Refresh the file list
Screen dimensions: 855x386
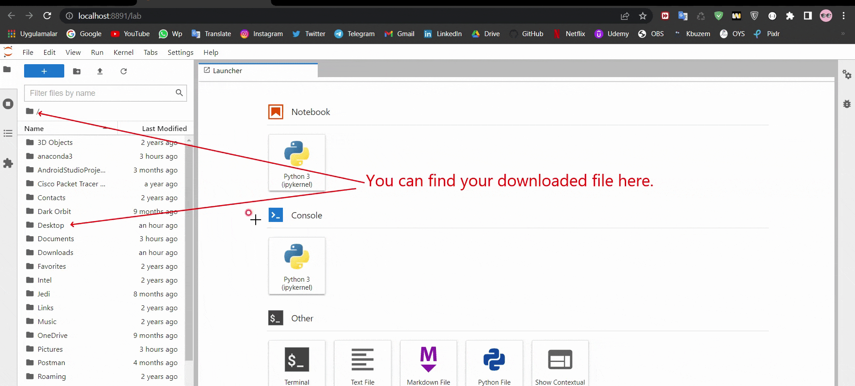(x=124, y=71)
